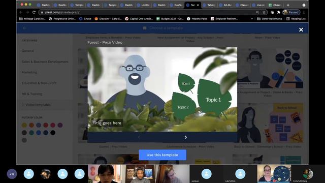Filter templates by purple color
This screenshot has height=183, width=325.
(60, 125)
